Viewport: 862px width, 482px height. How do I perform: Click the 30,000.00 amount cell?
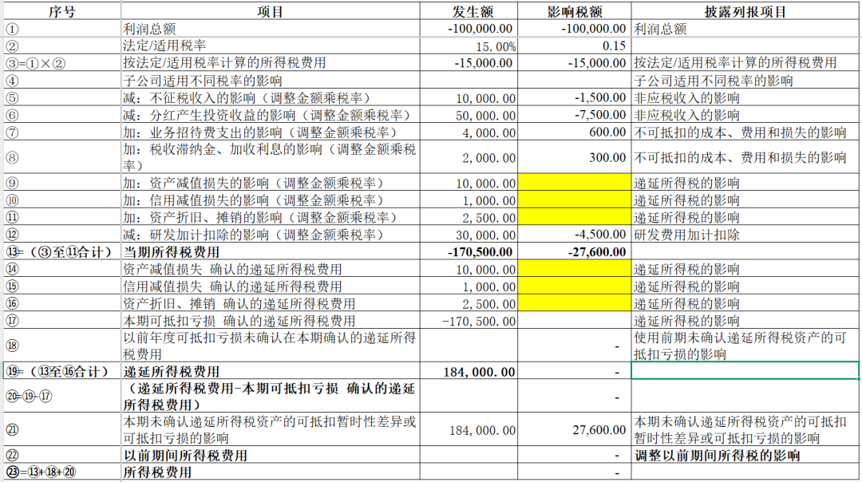click(469, 235)
